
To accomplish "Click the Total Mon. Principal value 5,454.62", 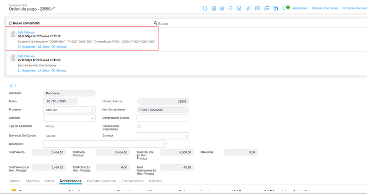I will (x=113, y=152).
